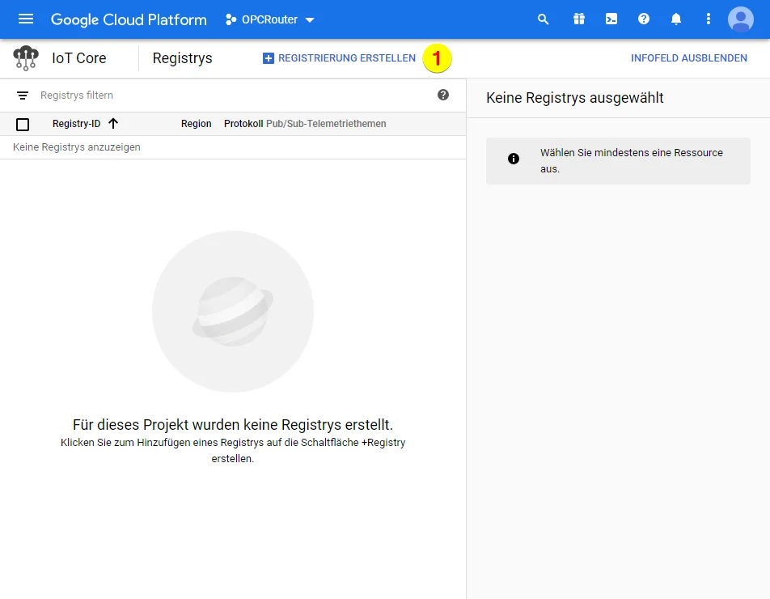The width and height of the screenshot is (770, 599).
Task: Click INFOFELD AUSBLENDEN button
Action: coord(689,58)
